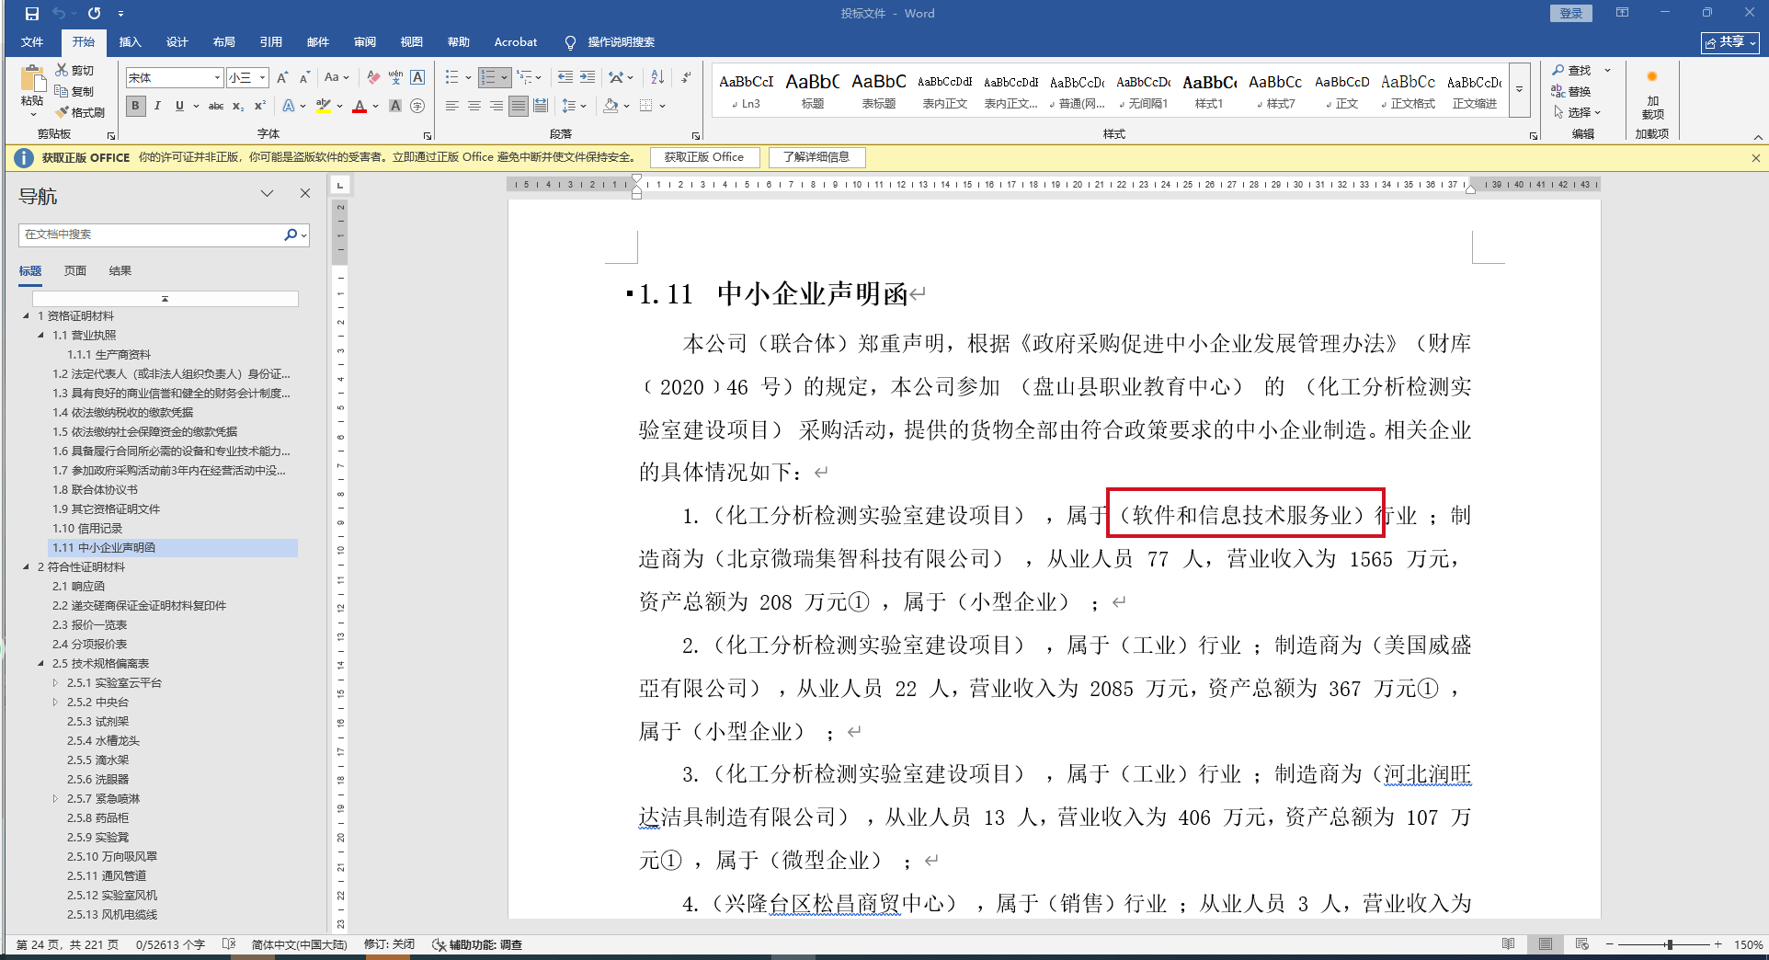Click the red font color swatch
The image size is (1769, 960).
click(360, 107)
